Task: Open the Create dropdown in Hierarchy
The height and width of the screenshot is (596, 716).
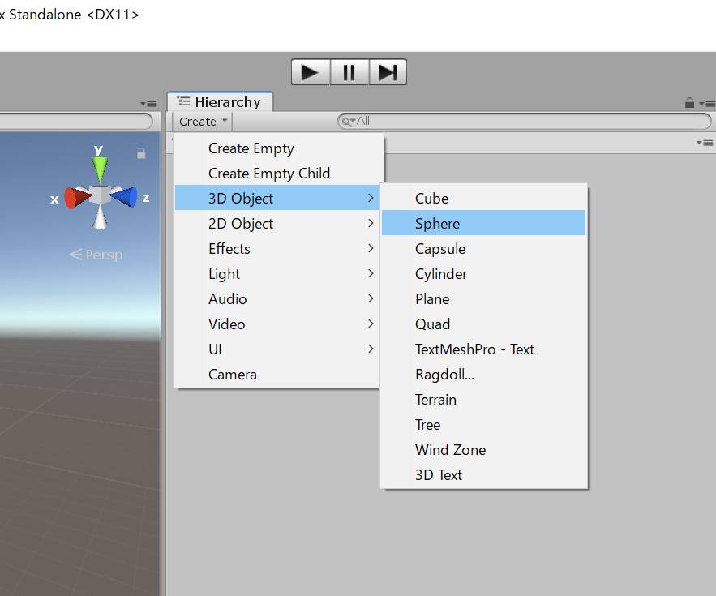Action: (203, 122)
